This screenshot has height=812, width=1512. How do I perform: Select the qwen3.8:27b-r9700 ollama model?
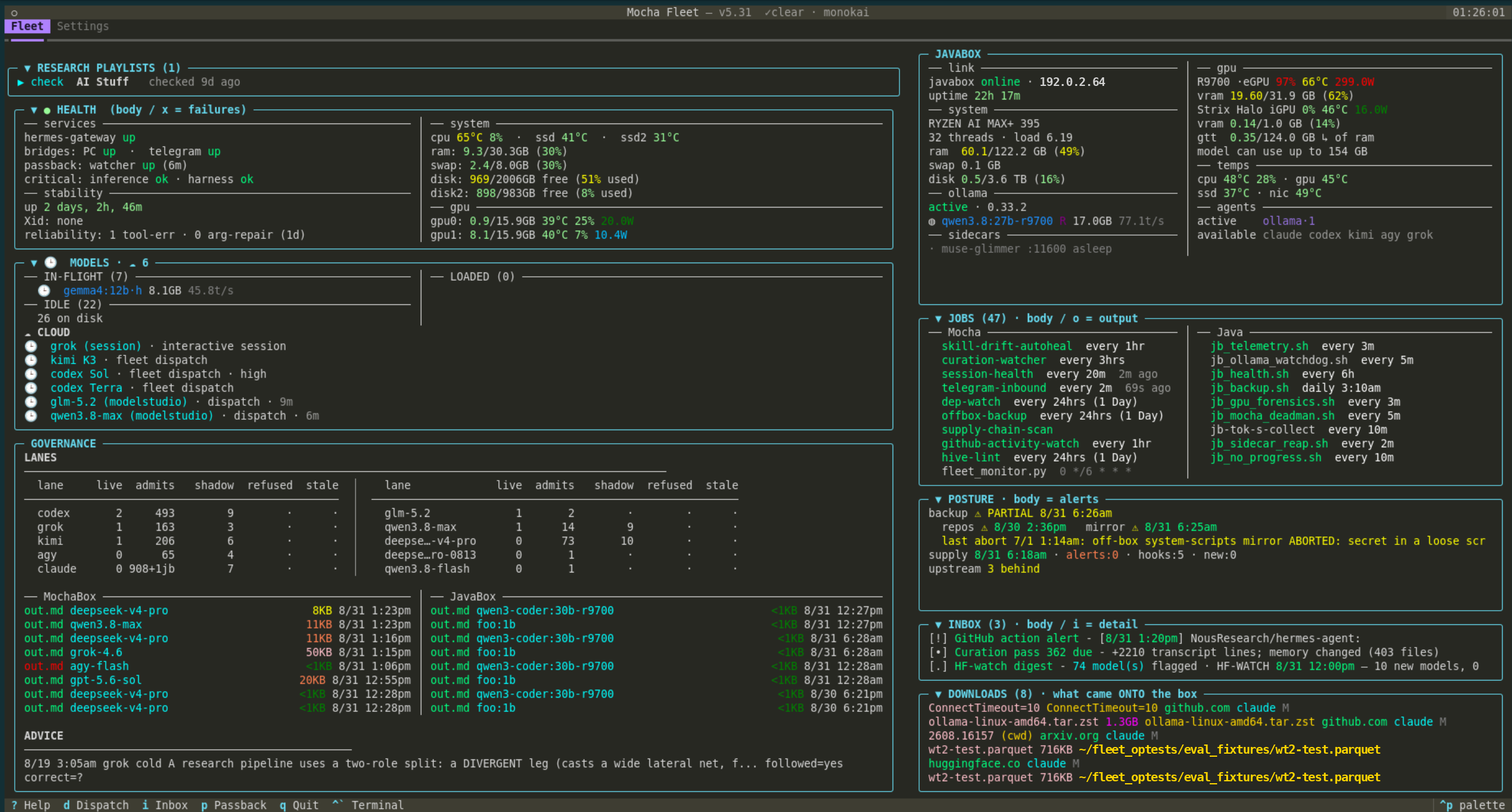(x=997, y=222)
